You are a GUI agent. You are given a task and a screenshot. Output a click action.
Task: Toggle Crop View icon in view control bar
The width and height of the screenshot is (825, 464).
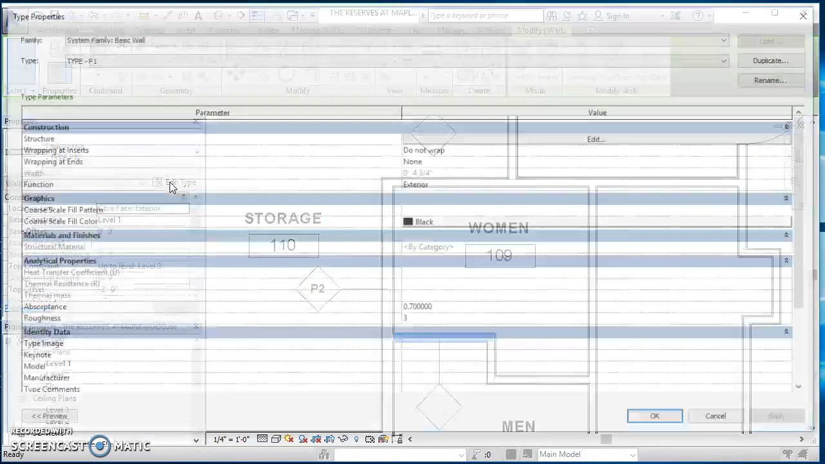pos(316,439)
